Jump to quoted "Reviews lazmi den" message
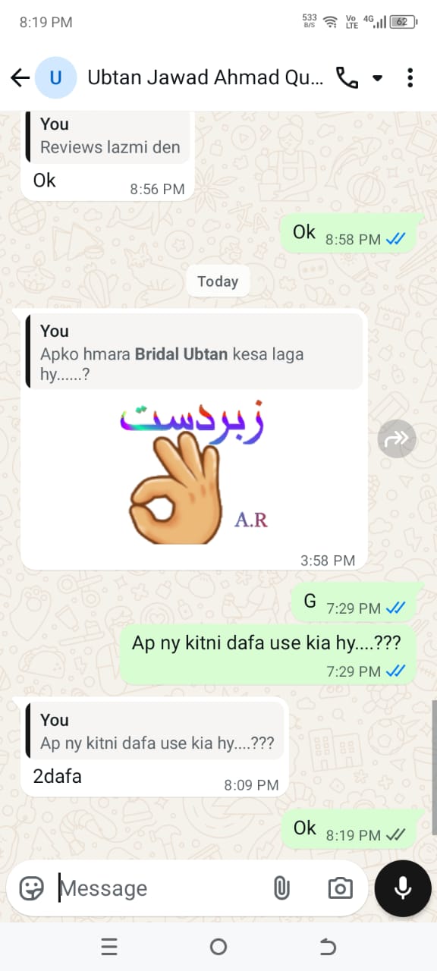This screenshot has height=971, width=437. [109, 137]
